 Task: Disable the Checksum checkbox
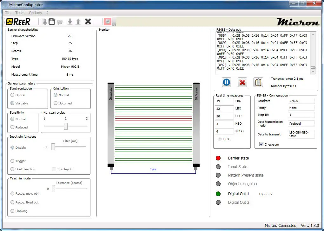tap(261, 144)
